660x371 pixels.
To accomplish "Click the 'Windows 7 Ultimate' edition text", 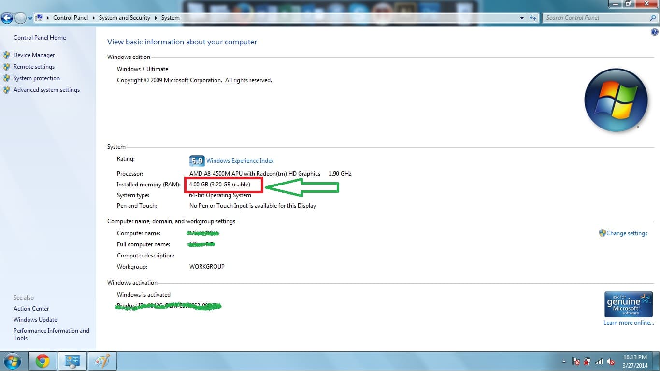I will (x=143, y=69).
